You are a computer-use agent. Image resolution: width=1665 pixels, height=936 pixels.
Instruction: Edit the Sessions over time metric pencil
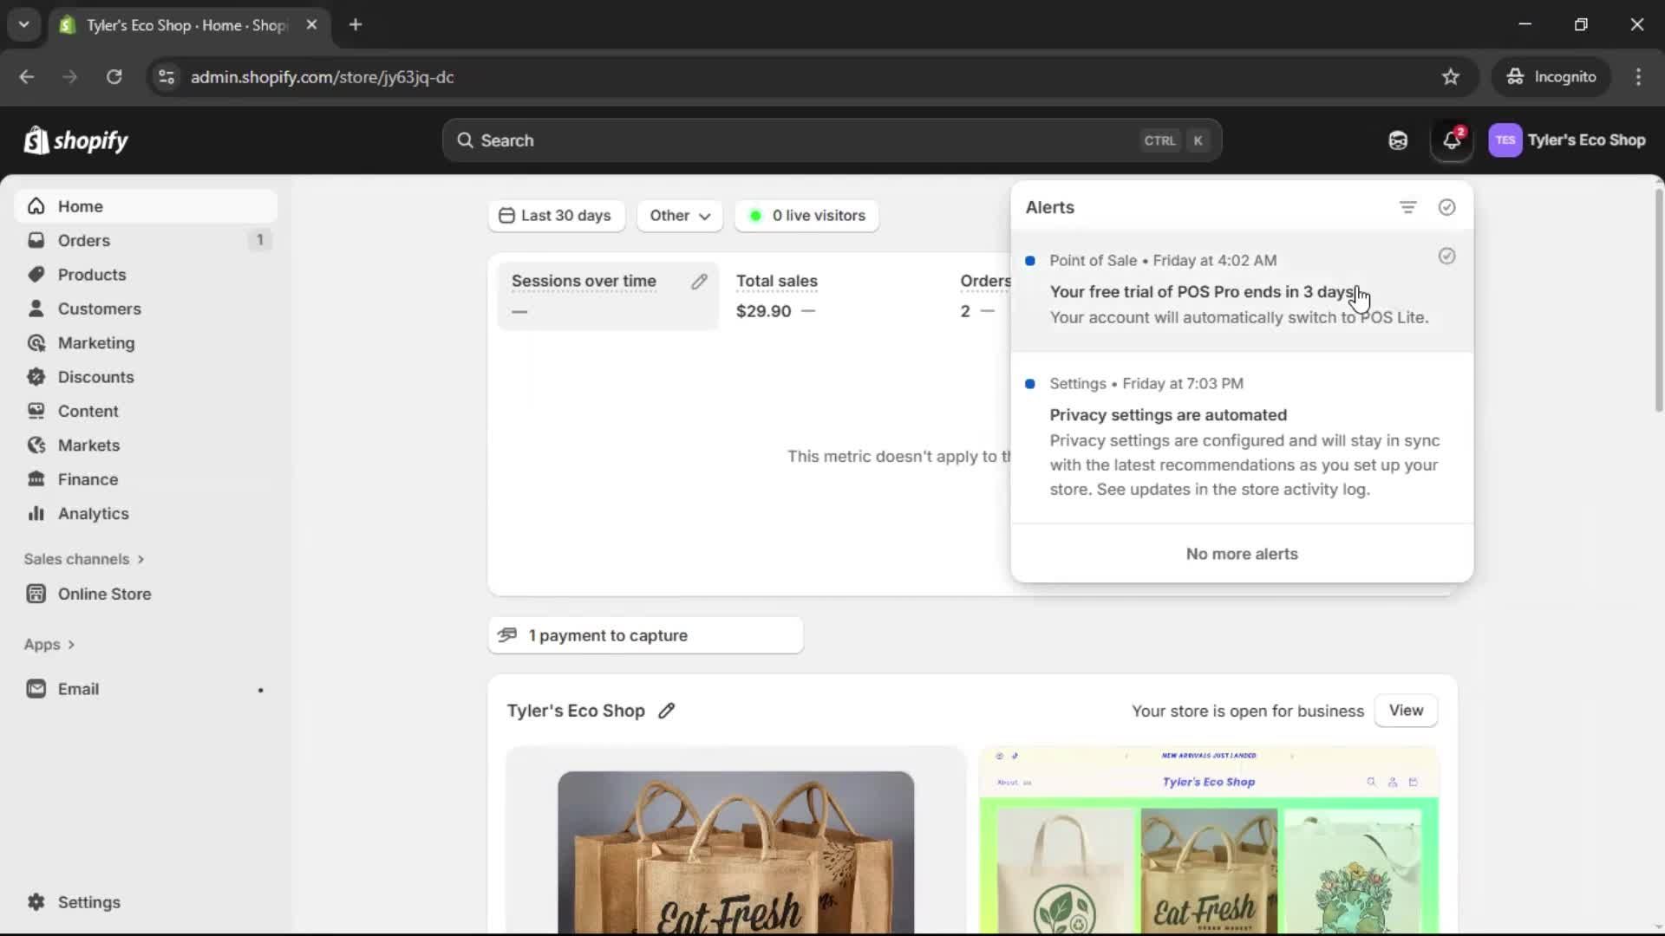click(700, 281)
